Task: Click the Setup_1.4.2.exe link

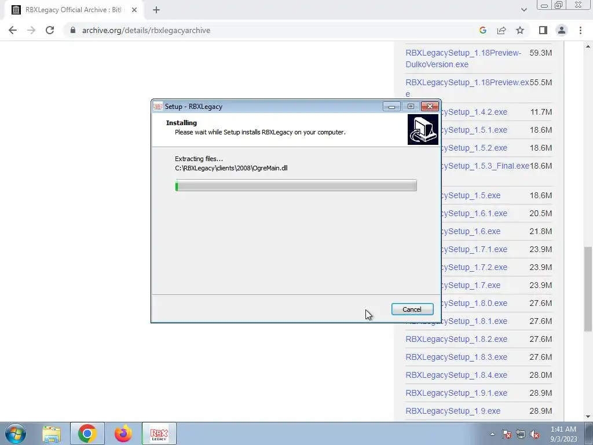Action: click(474, 112)
